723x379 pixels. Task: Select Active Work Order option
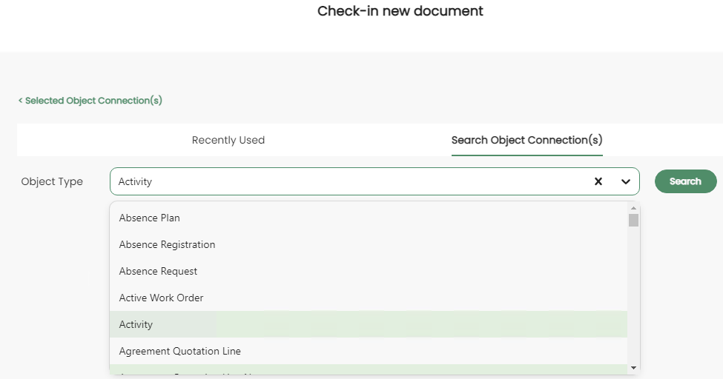(161, 298)
